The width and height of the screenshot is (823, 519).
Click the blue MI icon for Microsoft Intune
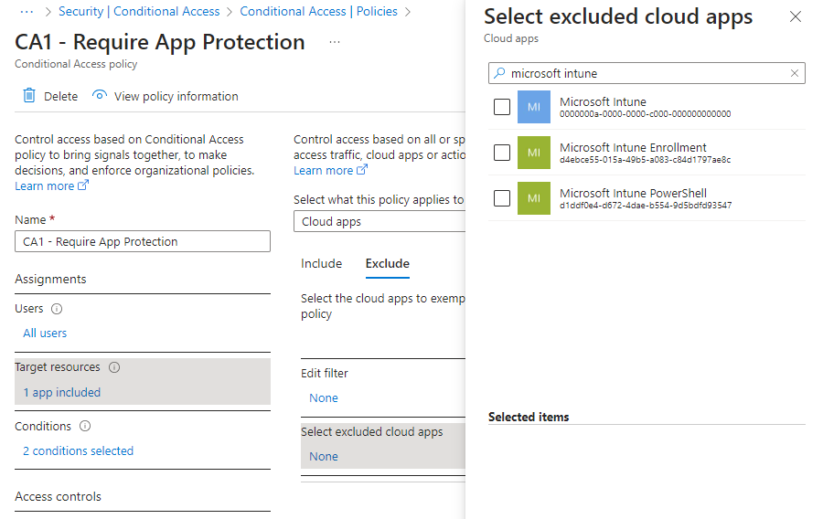(x=534, y=107)
